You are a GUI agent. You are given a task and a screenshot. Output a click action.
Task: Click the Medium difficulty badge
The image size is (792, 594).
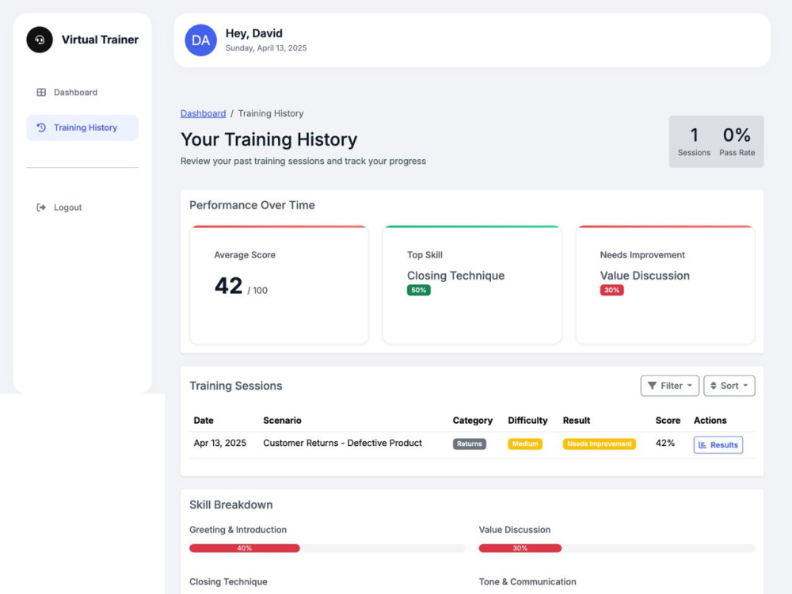point(525,444)
